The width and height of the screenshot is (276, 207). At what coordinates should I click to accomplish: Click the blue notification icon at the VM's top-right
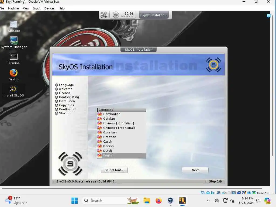[x=269, y=16]
